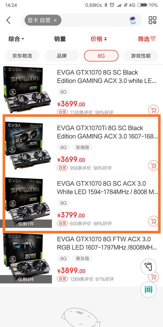
Task: Expand the 品牌 brand filter
Action: click(62, 56)
